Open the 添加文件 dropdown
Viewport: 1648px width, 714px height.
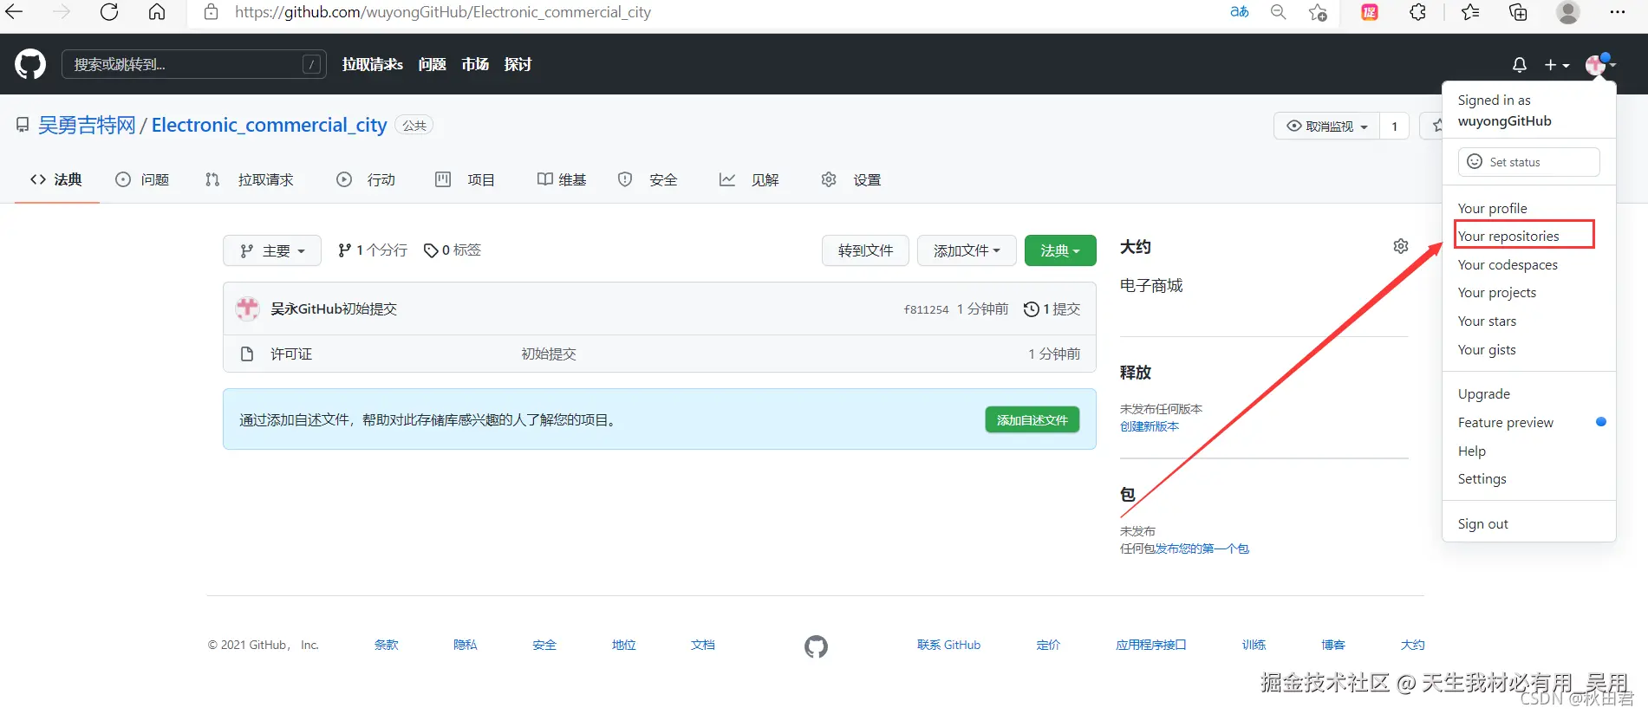point(967,250)
